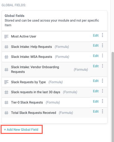Edit the Slack Requests by Type field
The width and height of the screenshot is (114, 142).
click(x=96, y=81)
